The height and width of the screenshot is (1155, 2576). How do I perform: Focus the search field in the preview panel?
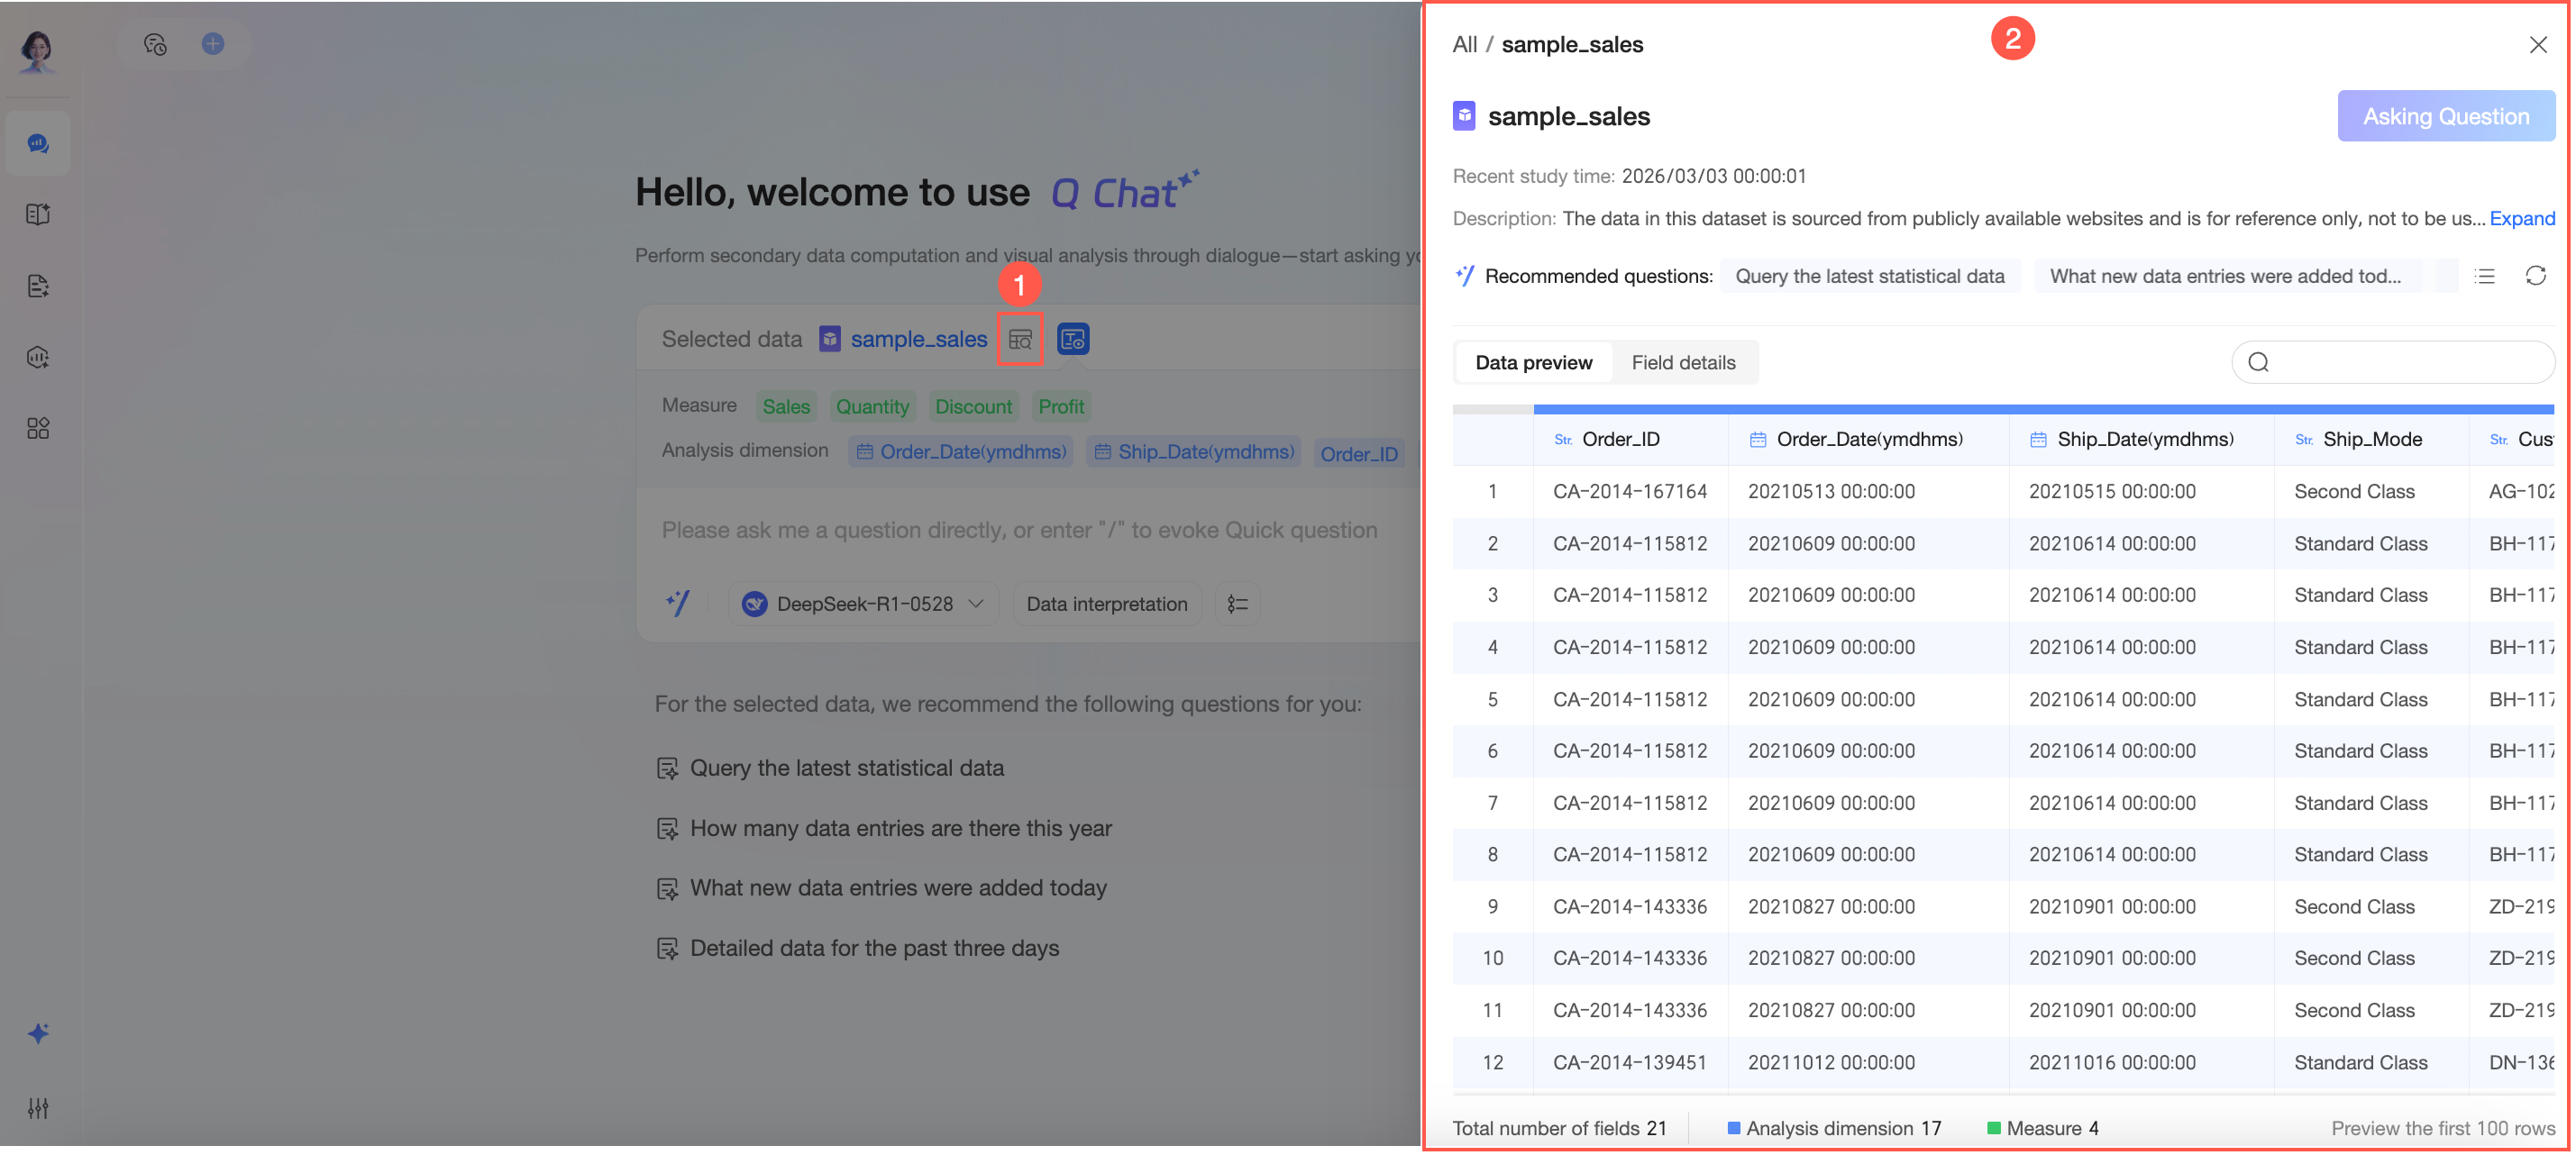tap(2393, 363)
